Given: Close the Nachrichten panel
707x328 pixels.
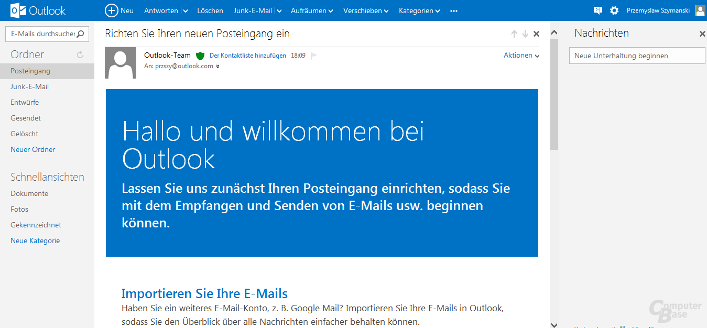Looking at the screenshot, I should (702, 34).
